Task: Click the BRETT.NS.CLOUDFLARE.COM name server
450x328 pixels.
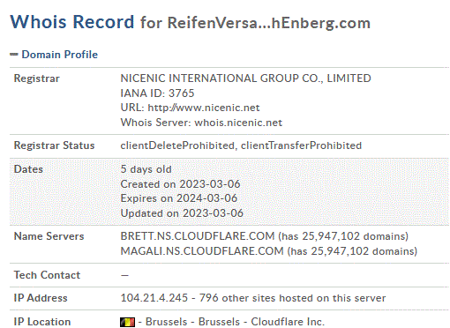Action: pos(198,236)
